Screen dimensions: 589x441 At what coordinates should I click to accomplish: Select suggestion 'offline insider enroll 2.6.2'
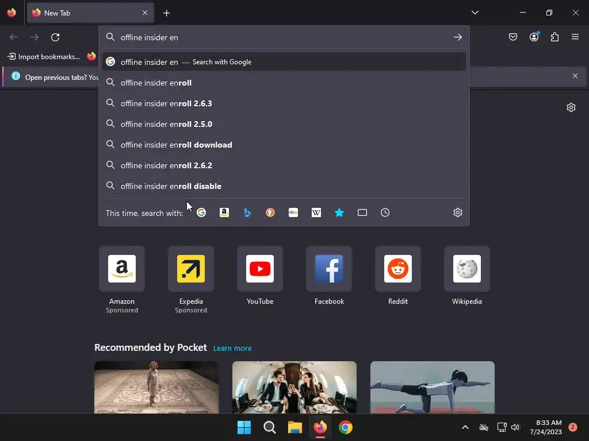284,165
